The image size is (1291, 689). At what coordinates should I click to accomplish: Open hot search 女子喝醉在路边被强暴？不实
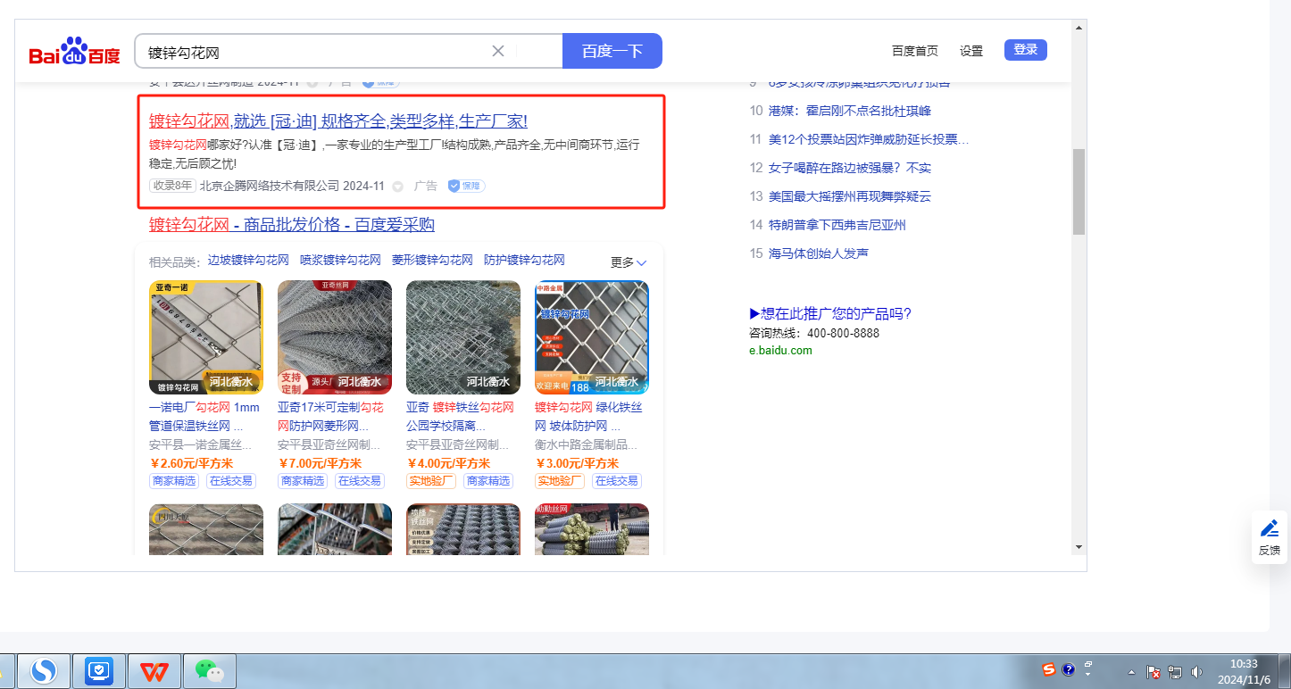pos(850,168)
